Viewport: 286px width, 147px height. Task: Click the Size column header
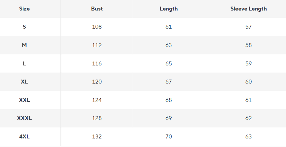(24, 9)
